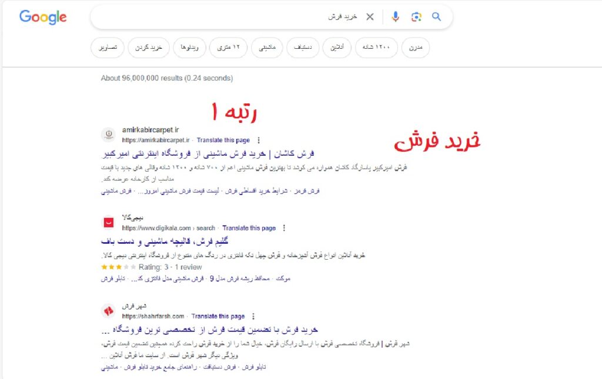This screenshot has width=602, height=379.
Task: Select the مدرن filter chip
Action: coord(416,48)
